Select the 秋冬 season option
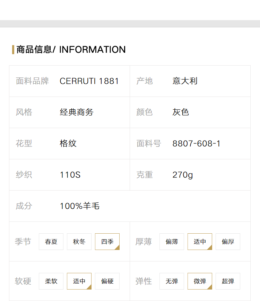This screenshot has width=260, height=301. point(79,242)
